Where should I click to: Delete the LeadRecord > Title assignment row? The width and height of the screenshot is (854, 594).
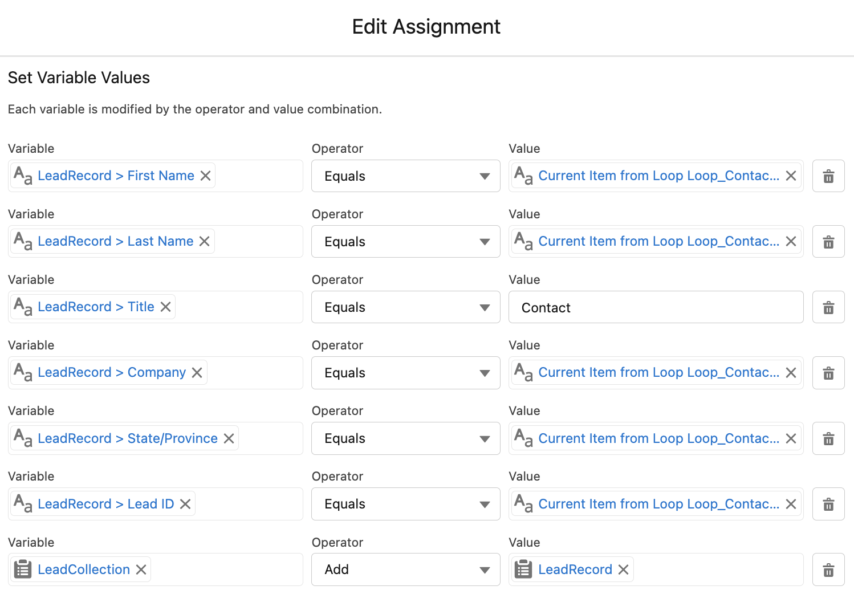coord(828,307)
